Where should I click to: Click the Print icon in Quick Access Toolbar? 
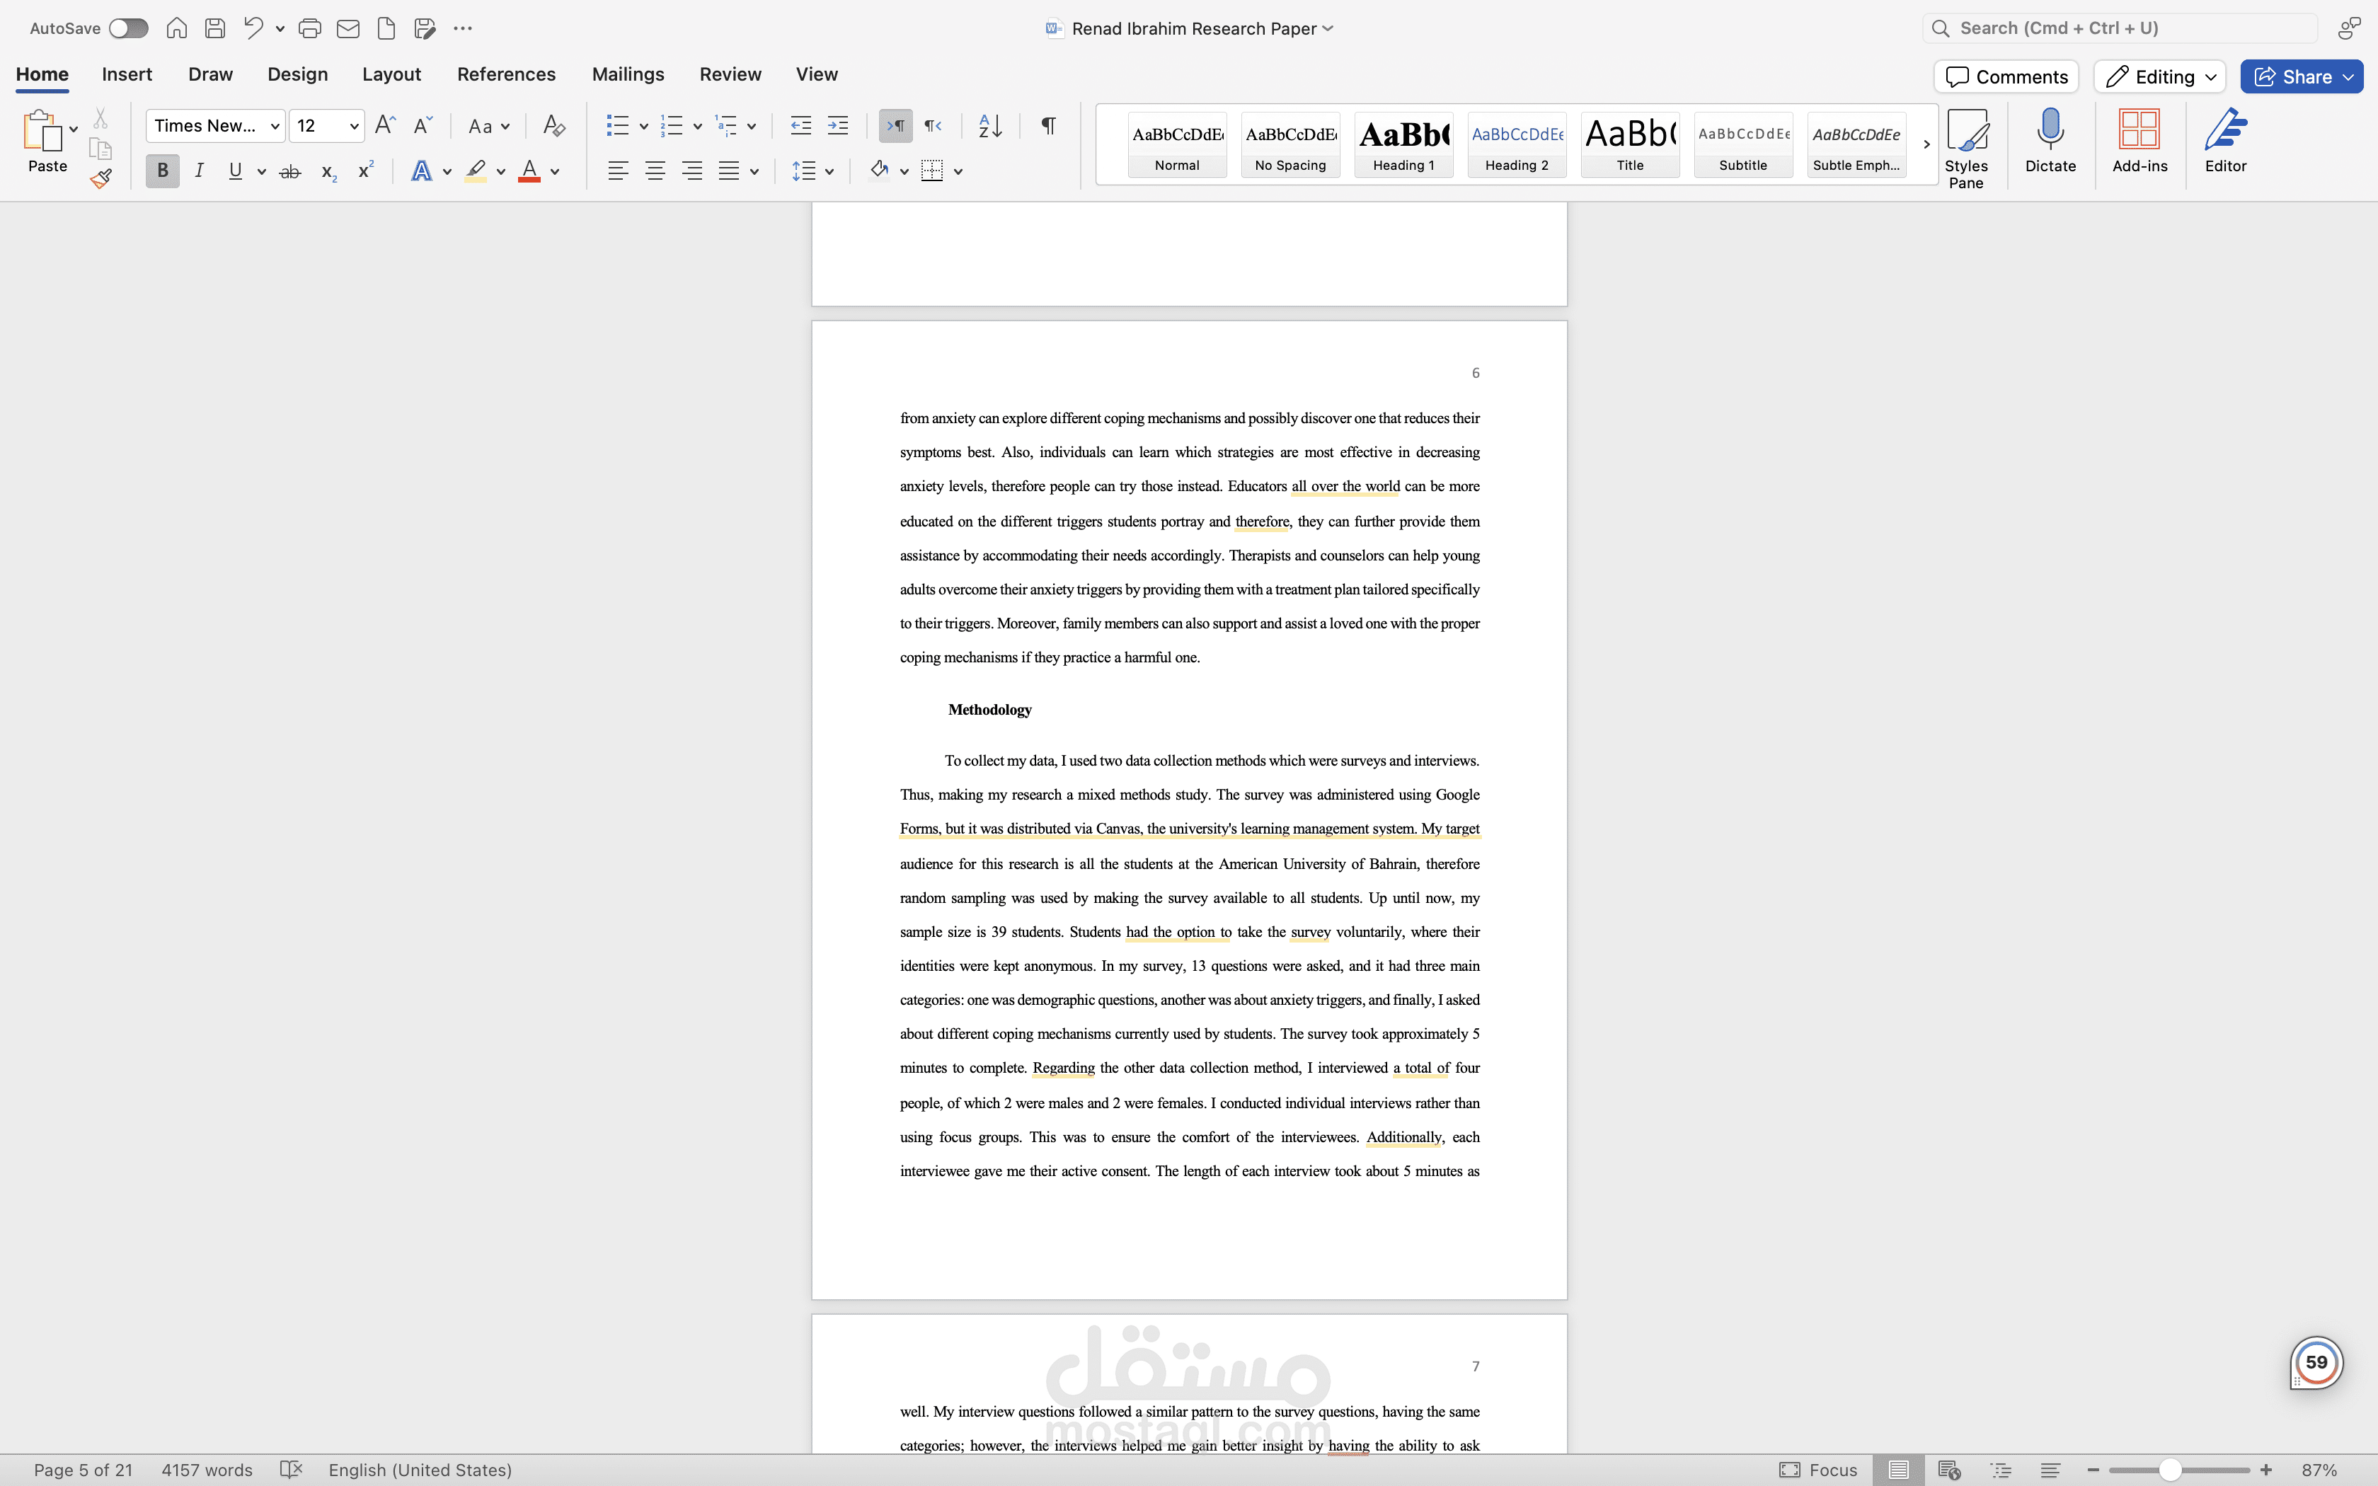[x=309, y=28]
